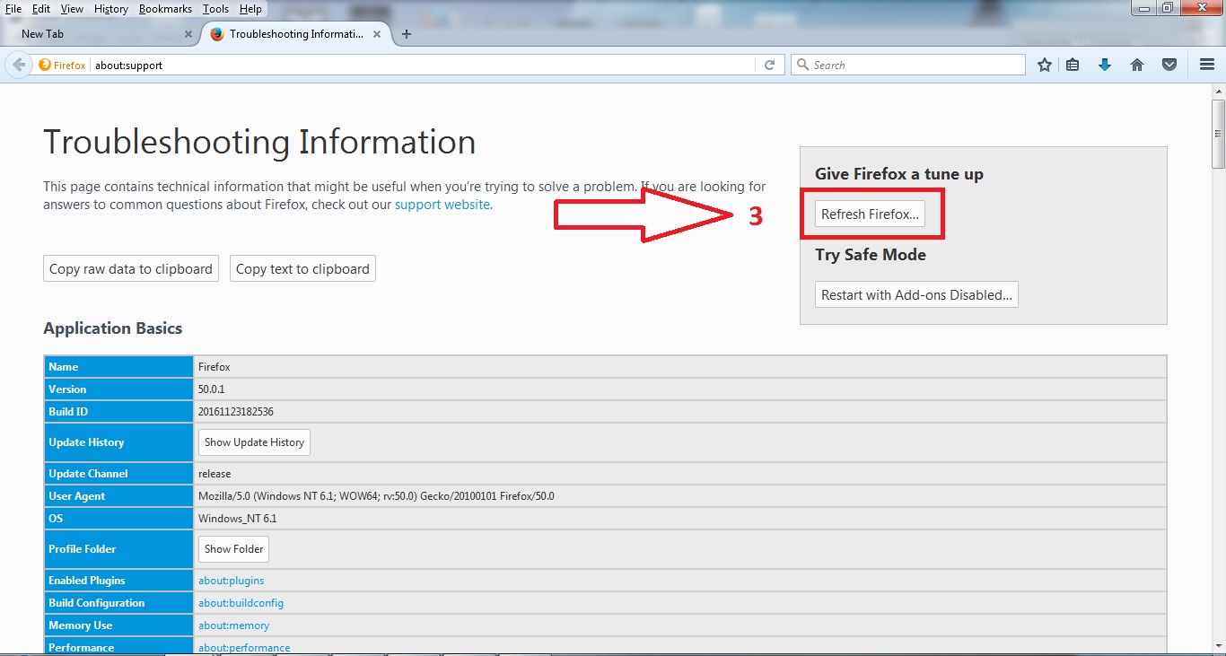1226x656 pixels.
Task: Open the History menu
Action: click(x=111, y=9)
